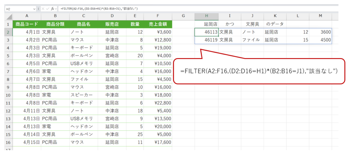Image resolution: width=351 pixels, height=151 pixels.
Task: Select cell H2 showing 46113
Action: tap(206, 32)
